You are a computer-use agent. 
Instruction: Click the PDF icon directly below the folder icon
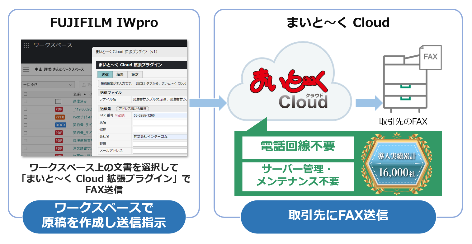point(59,109)
